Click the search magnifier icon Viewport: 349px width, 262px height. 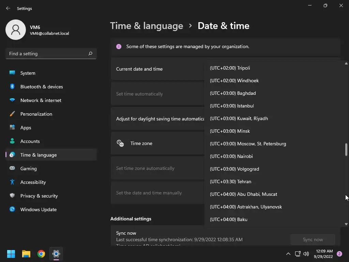90,54
